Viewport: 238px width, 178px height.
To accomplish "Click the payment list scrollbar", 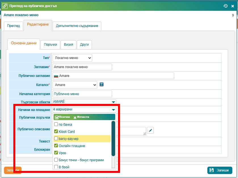I will (x=113, y=138).
